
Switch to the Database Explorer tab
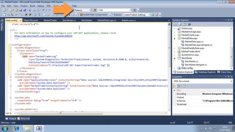(205, 72)
